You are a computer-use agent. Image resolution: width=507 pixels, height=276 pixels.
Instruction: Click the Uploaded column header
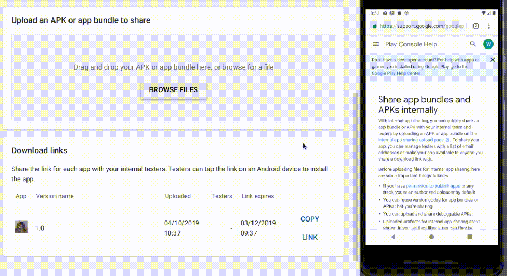177,196
